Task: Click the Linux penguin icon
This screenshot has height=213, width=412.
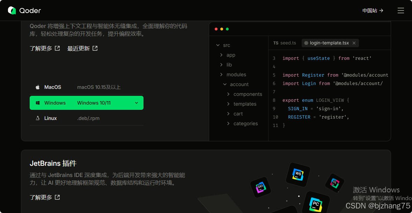Action: [38, 118]
